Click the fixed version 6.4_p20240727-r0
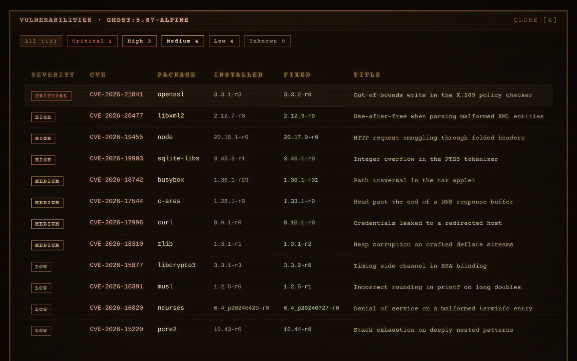Screen dimensions: 577x361 click(x=311, y=308)
